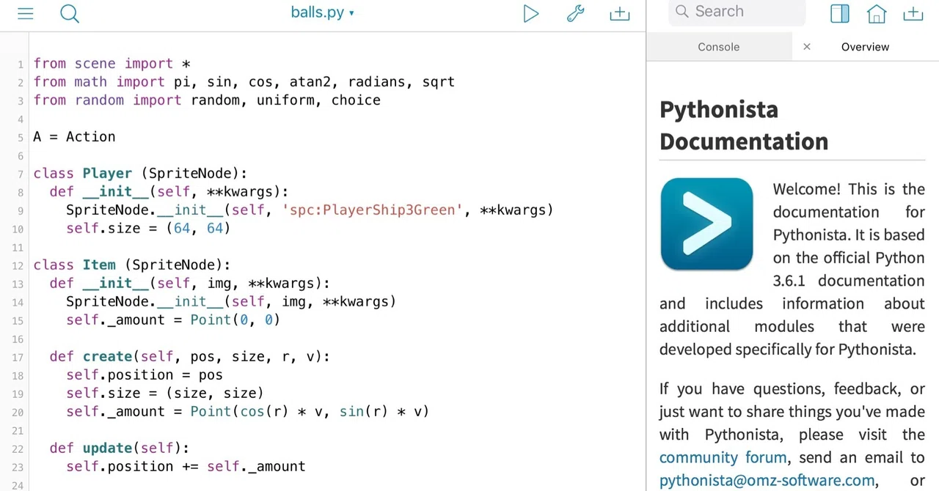Click line 1 'from scene import *'

pyautogui.click(x=112, y=64)
